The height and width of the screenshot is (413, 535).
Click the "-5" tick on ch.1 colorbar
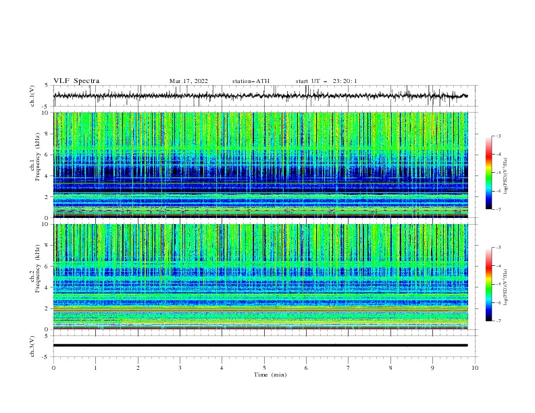tap(498, 173)
